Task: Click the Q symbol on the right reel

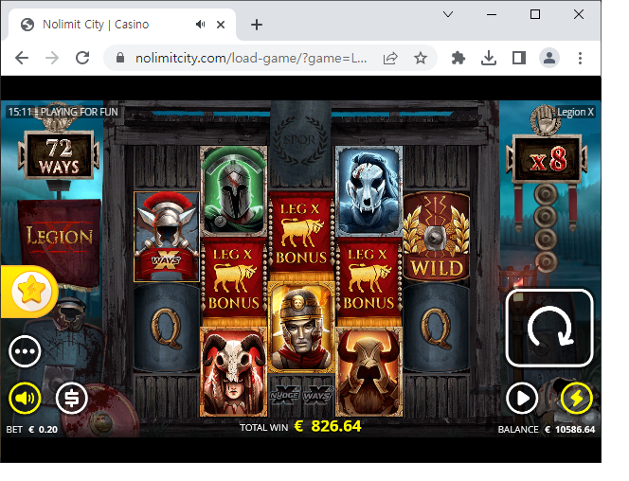Action: coord(436,328)
